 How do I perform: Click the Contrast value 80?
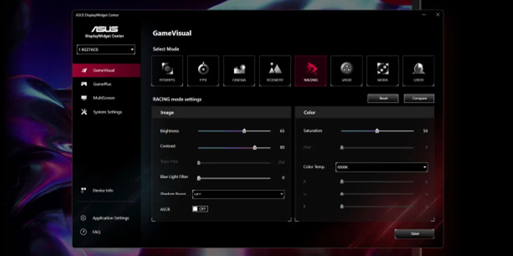[x=282, y=147]
